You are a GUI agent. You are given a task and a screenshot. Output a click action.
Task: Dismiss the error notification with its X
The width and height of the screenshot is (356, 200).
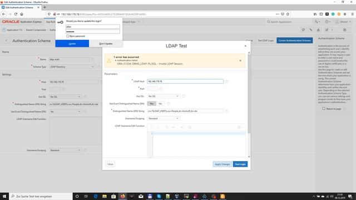coord(240,61)
